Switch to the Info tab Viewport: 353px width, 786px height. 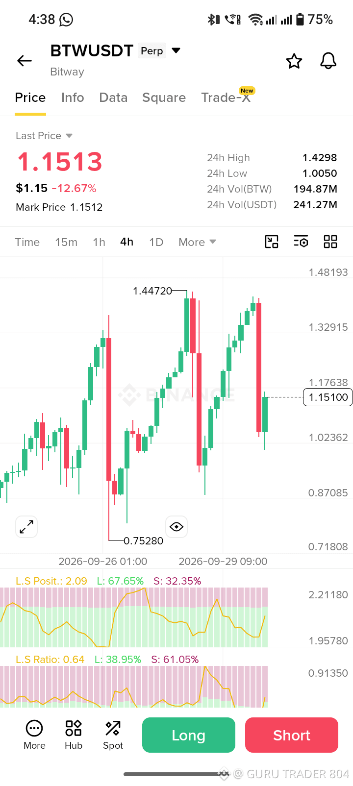(x=73, y=98)
